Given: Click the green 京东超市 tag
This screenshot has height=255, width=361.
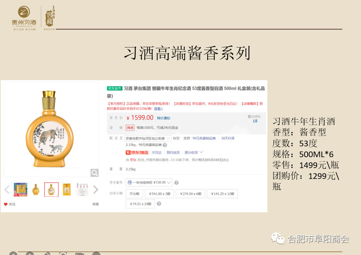Looking at the screenshot, I should pos(115,88).
